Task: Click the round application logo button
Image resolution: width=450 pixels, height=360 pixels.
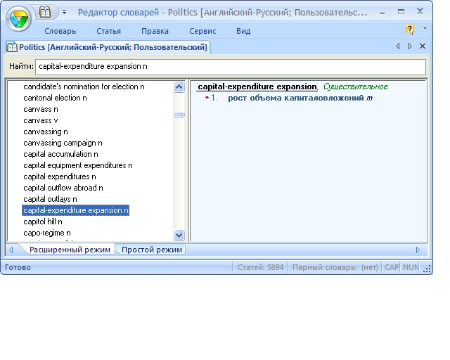Action: (x=18, y=18)
